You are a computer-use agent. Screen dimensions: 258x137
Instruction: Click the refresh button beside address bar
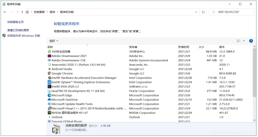203,12
